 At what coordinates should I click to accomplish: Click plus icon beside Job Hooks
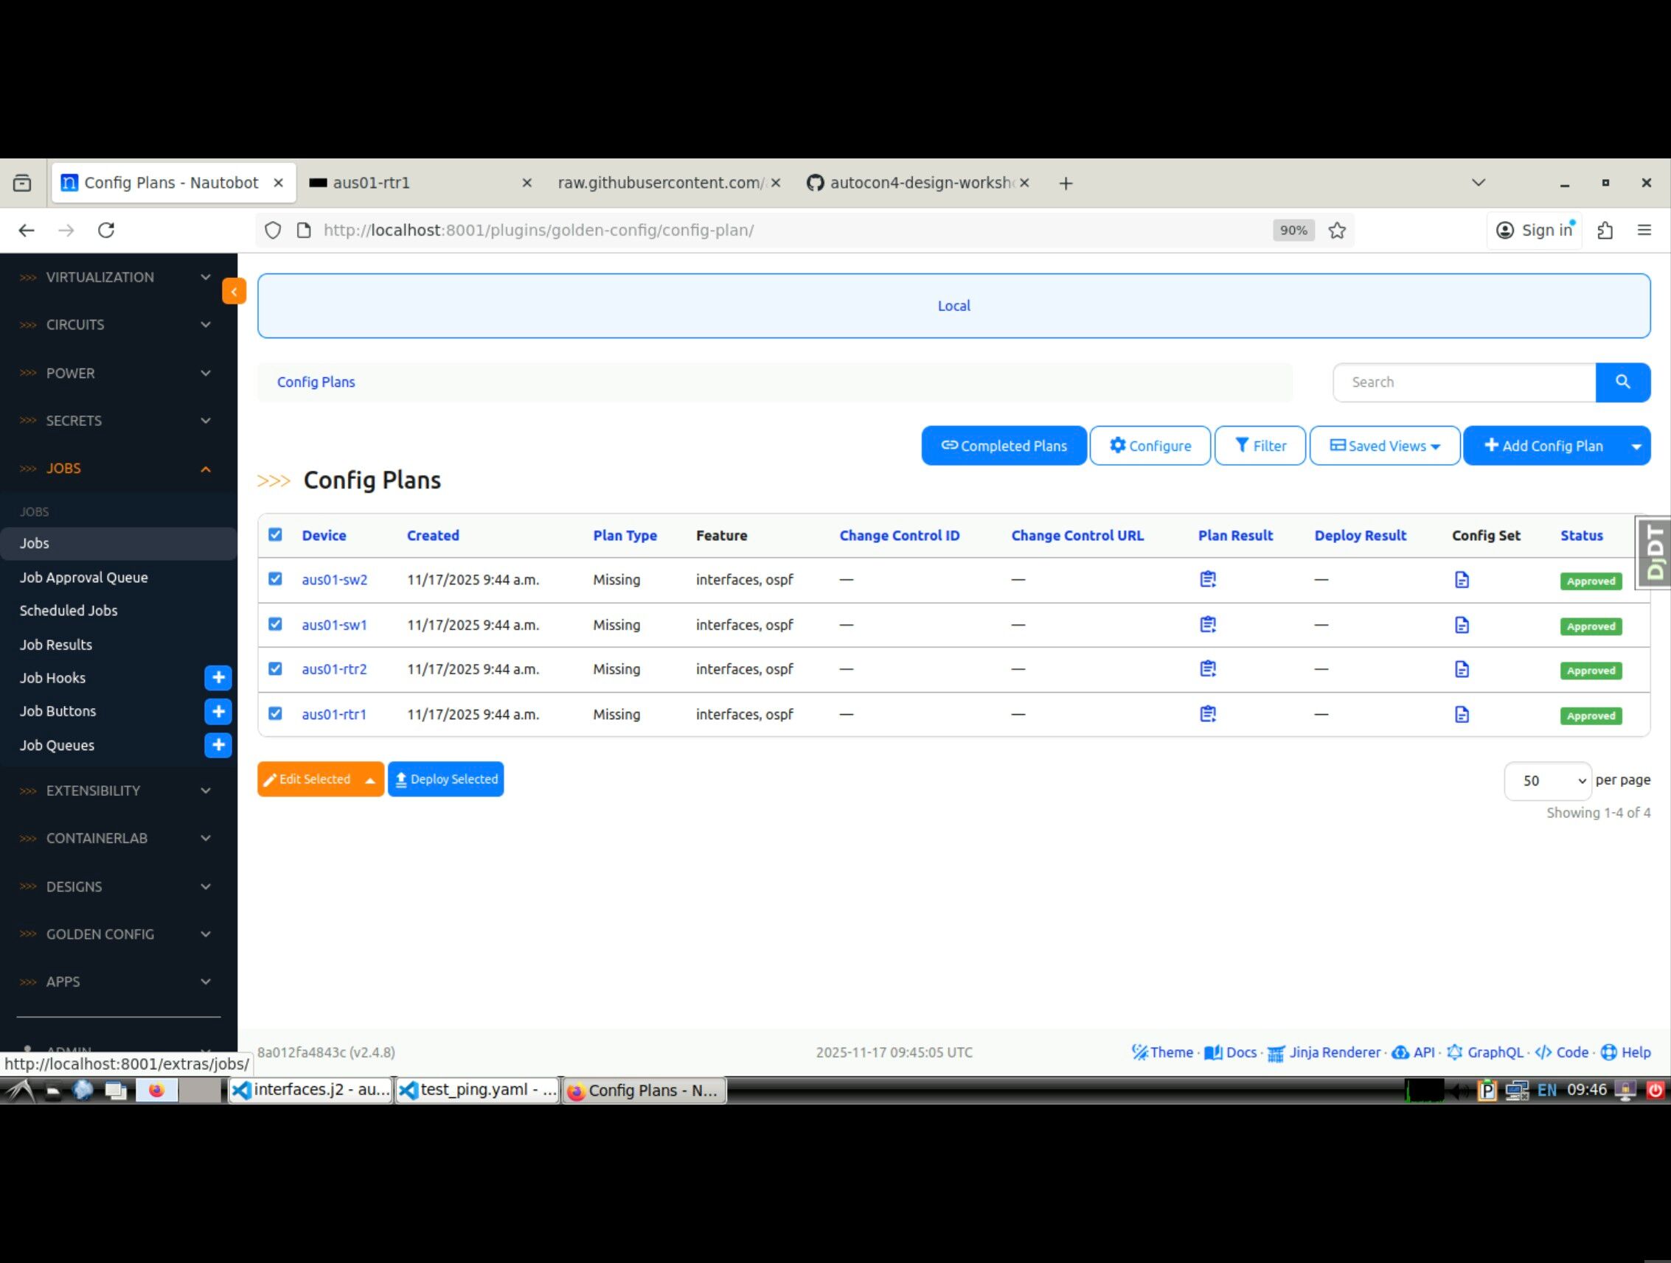tap(218, 678)
